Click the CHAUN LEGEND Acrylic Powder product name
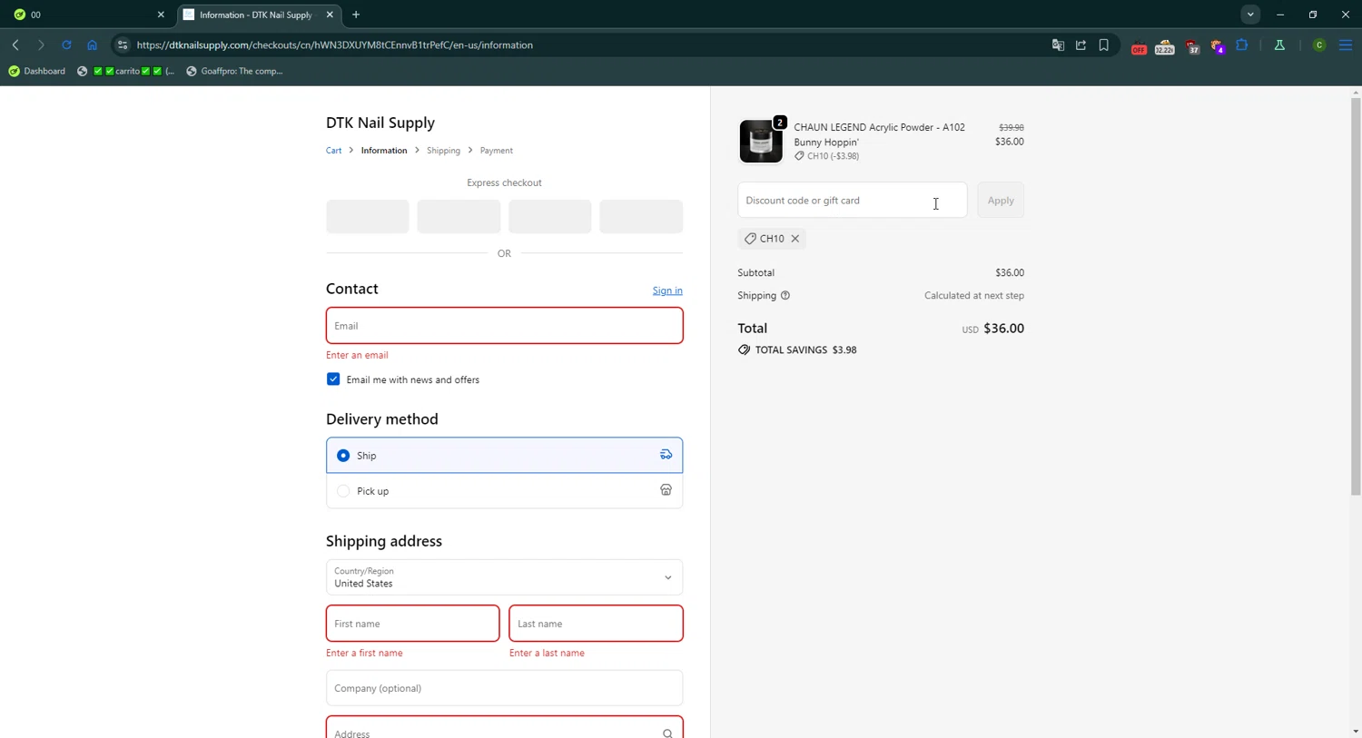 [879, 134]
